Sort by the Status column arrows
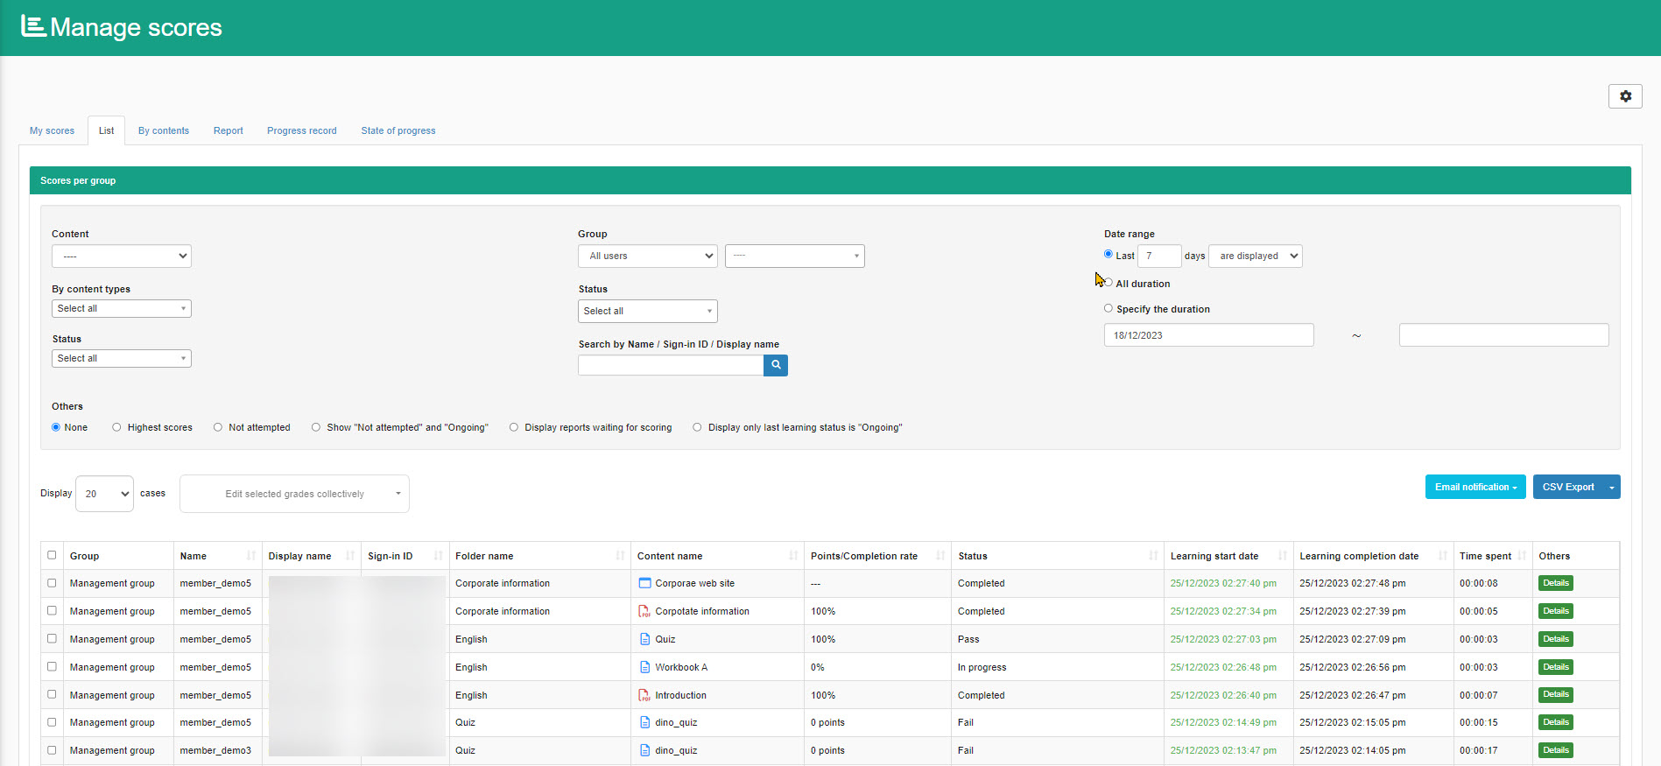The image size is (1661, 766). (1152, 556)
